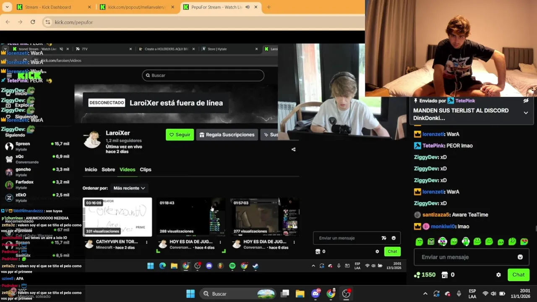Expand the pinned TetePink message chevron
Viewport: 537px width, 302px height.
[526, 113]
